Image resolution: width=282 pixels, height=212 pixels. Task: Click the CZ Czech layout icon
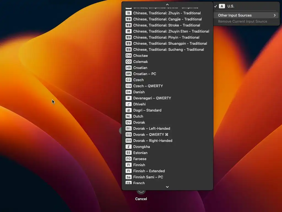coord(128,80)
